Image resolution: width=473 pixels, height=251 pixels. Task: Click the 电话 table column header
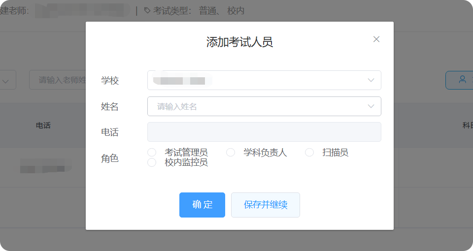coord(43,125)
